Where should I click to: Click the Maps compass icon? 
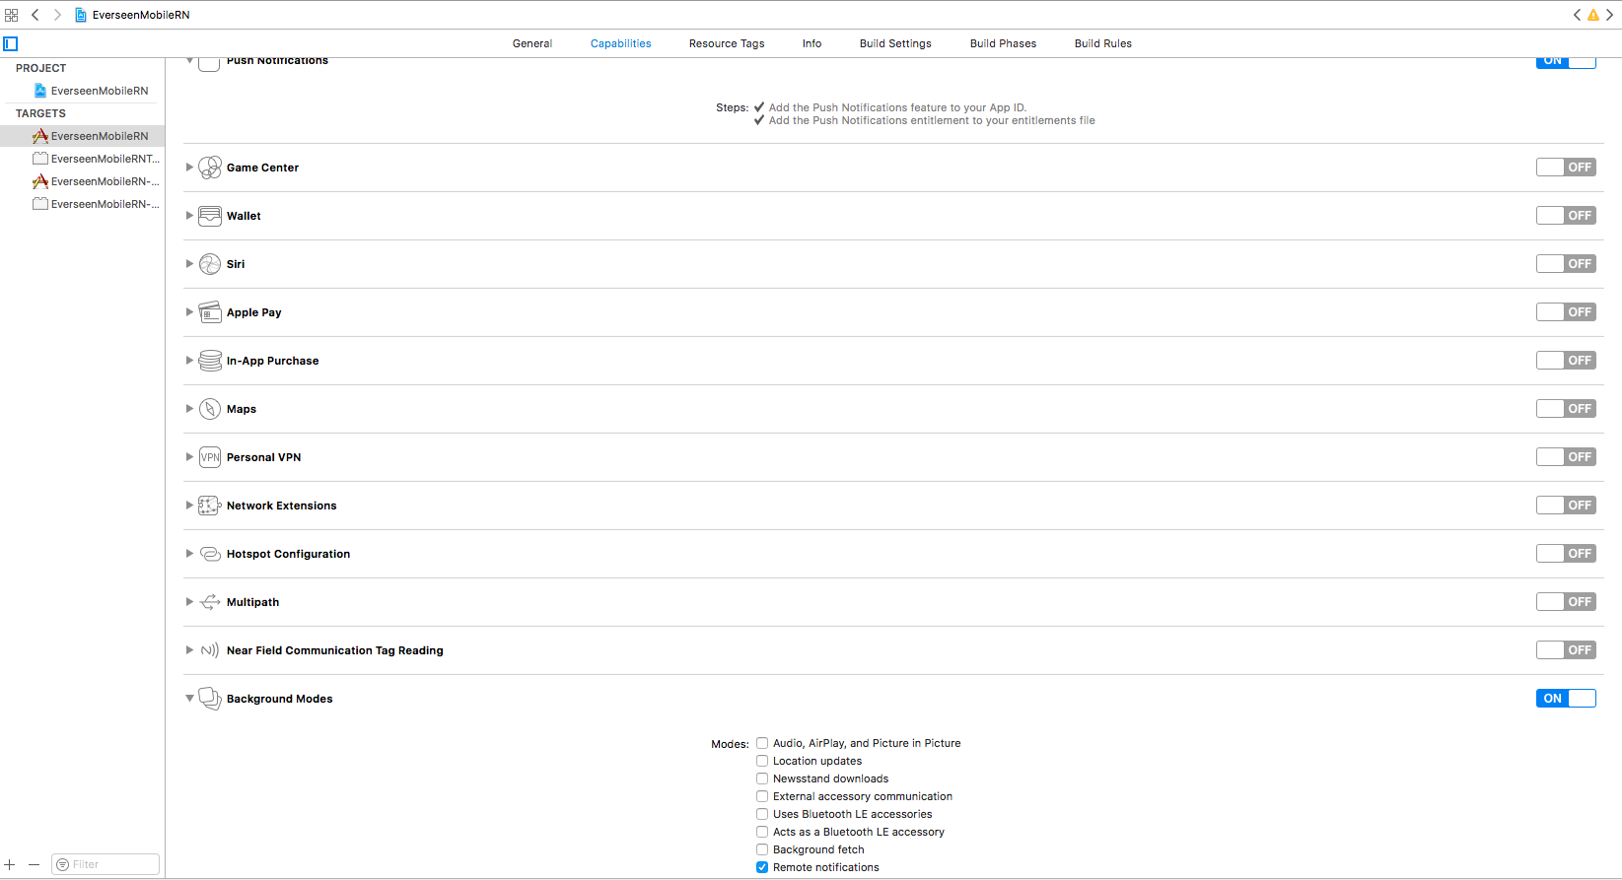[210, 409]
